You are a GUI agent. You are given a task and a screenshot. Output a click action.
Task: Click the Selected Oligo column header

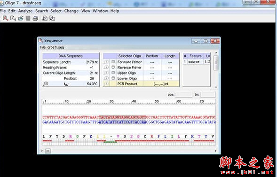click(x=130, y=56)
